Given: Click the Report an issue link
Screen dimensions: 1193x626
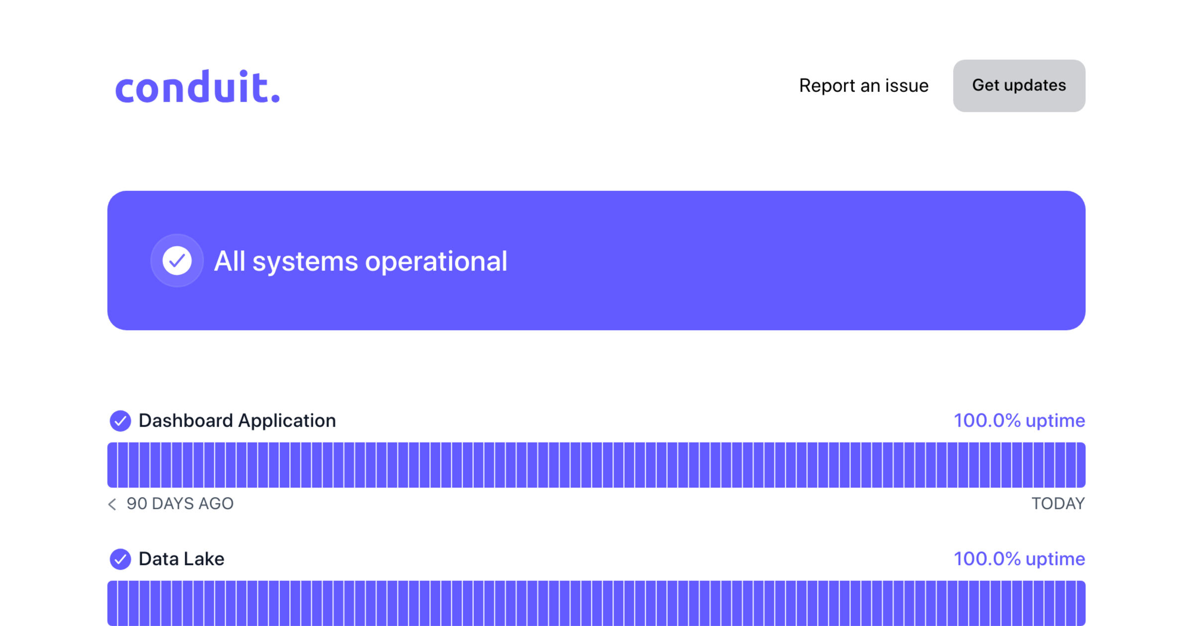Looking at the screenshot, I should pos(863,85).
